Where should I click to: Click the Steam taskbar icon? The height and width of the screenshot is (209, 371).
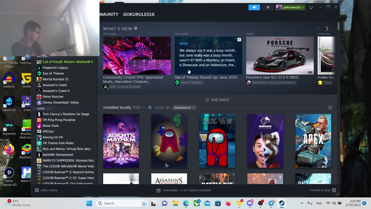(281, 203)
